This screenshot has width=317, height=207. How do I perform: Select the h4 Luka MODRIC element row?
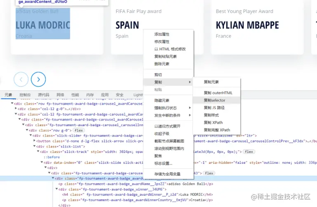tap(137, 195)
